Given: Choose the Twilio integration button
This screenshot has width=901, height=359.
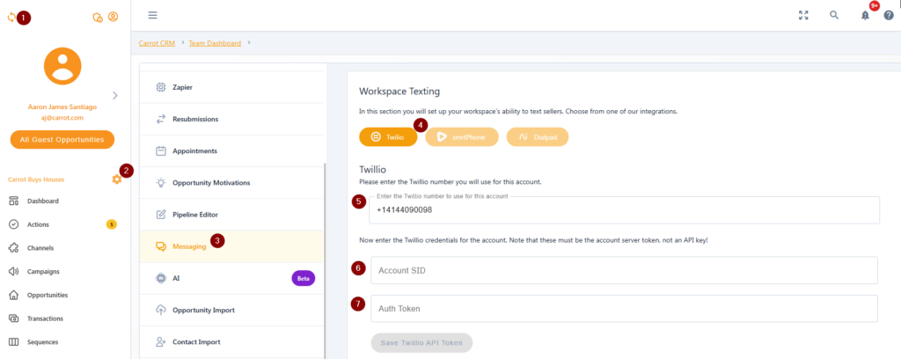Looking at the screenshot, I should [x=388, y=137].
